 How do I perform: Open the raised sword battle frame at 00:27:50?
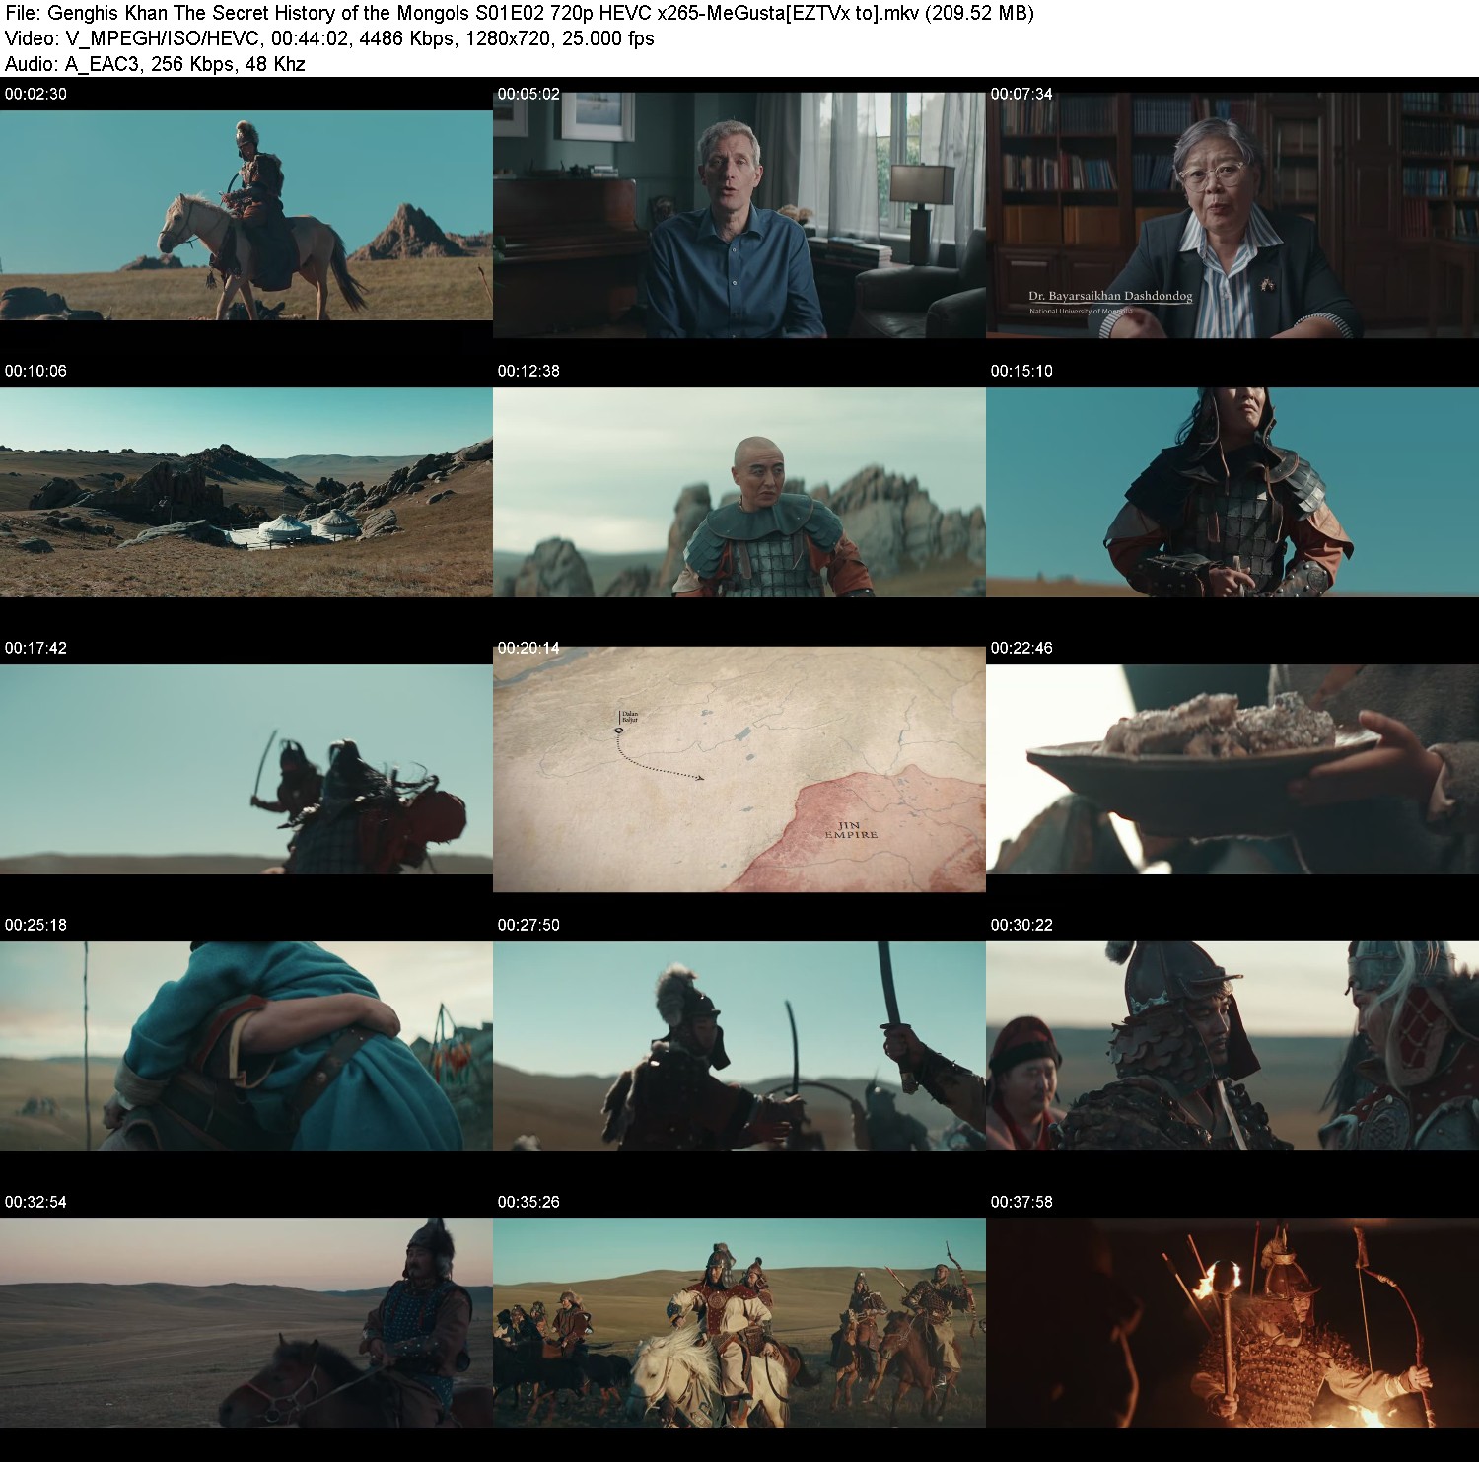click(739, 1046)
